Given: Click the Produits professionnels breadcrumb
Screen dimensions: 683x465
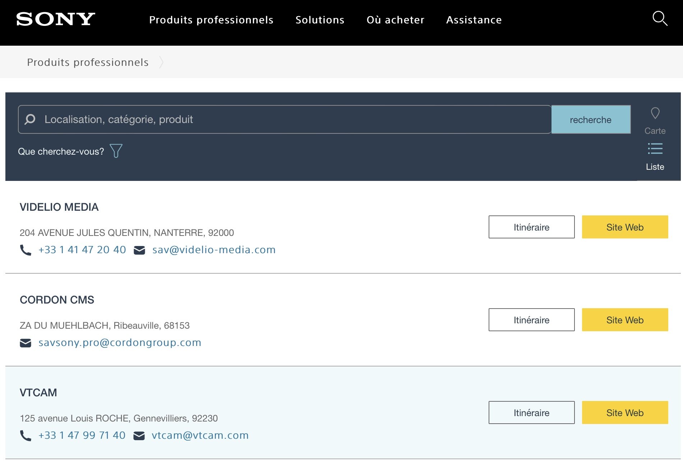Looking at the screenshot, I should tap(88, 62).
